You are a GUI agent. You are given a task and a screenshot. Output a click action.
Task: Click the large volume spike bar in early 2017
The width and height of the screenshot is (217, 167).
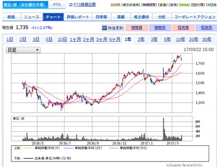tap(164, 129)
